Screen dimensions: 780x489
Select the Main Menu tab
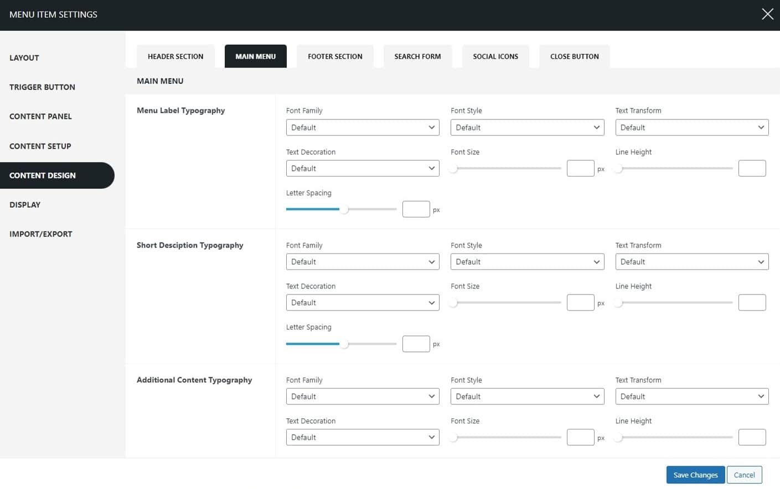click(x=255, y=56)
